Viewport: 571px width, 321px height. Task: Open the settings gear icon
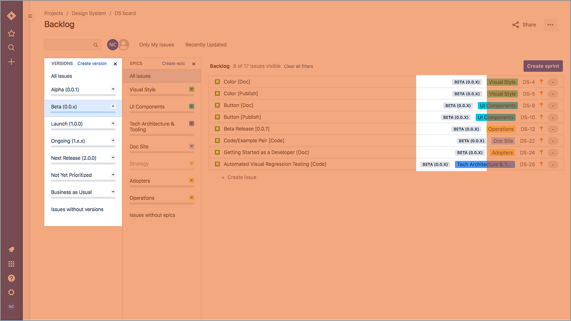pyautogui.click(x=11, y=292)
